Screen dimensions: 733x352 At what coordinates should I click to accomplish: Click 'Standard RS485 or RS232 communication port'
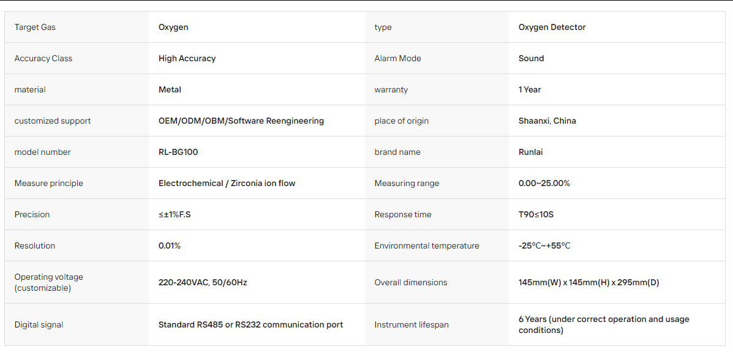point(251,324)
